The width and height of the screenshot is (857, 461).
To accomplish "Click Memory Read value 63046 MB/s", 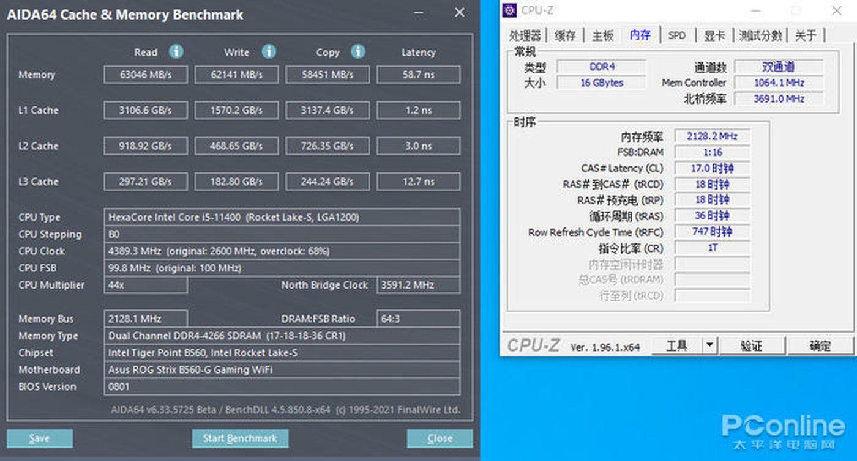I will (x=146, y=75).
